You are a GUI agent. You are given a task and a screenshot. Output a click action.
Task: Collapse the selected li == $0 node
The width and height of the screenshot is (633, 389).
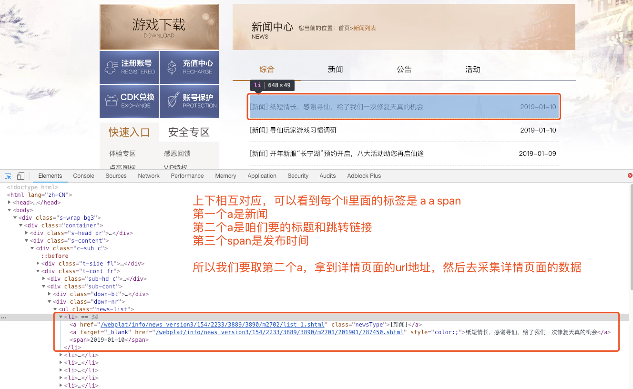click(61, 317)
